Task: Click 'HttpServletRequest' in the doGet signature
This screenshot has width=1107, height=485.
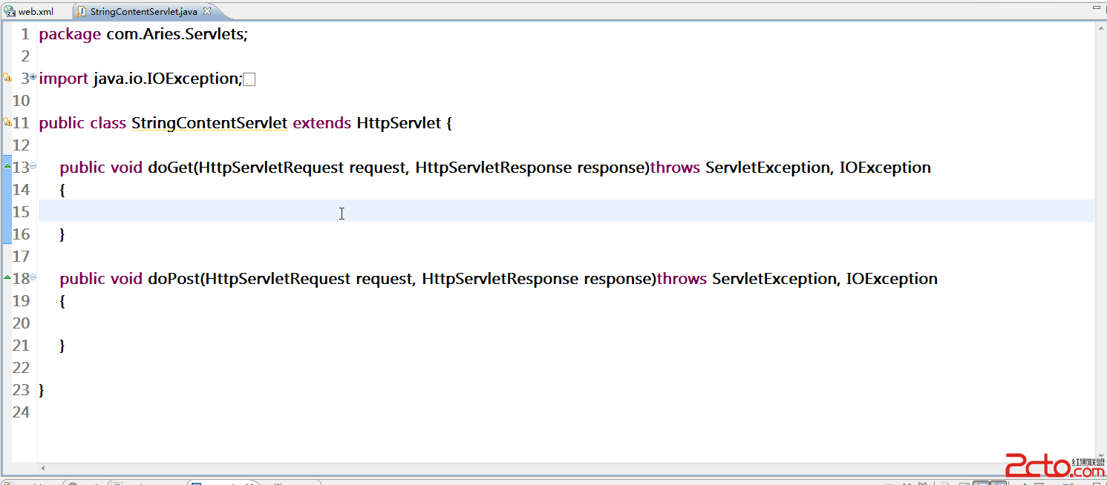Action: click(271, 168)
